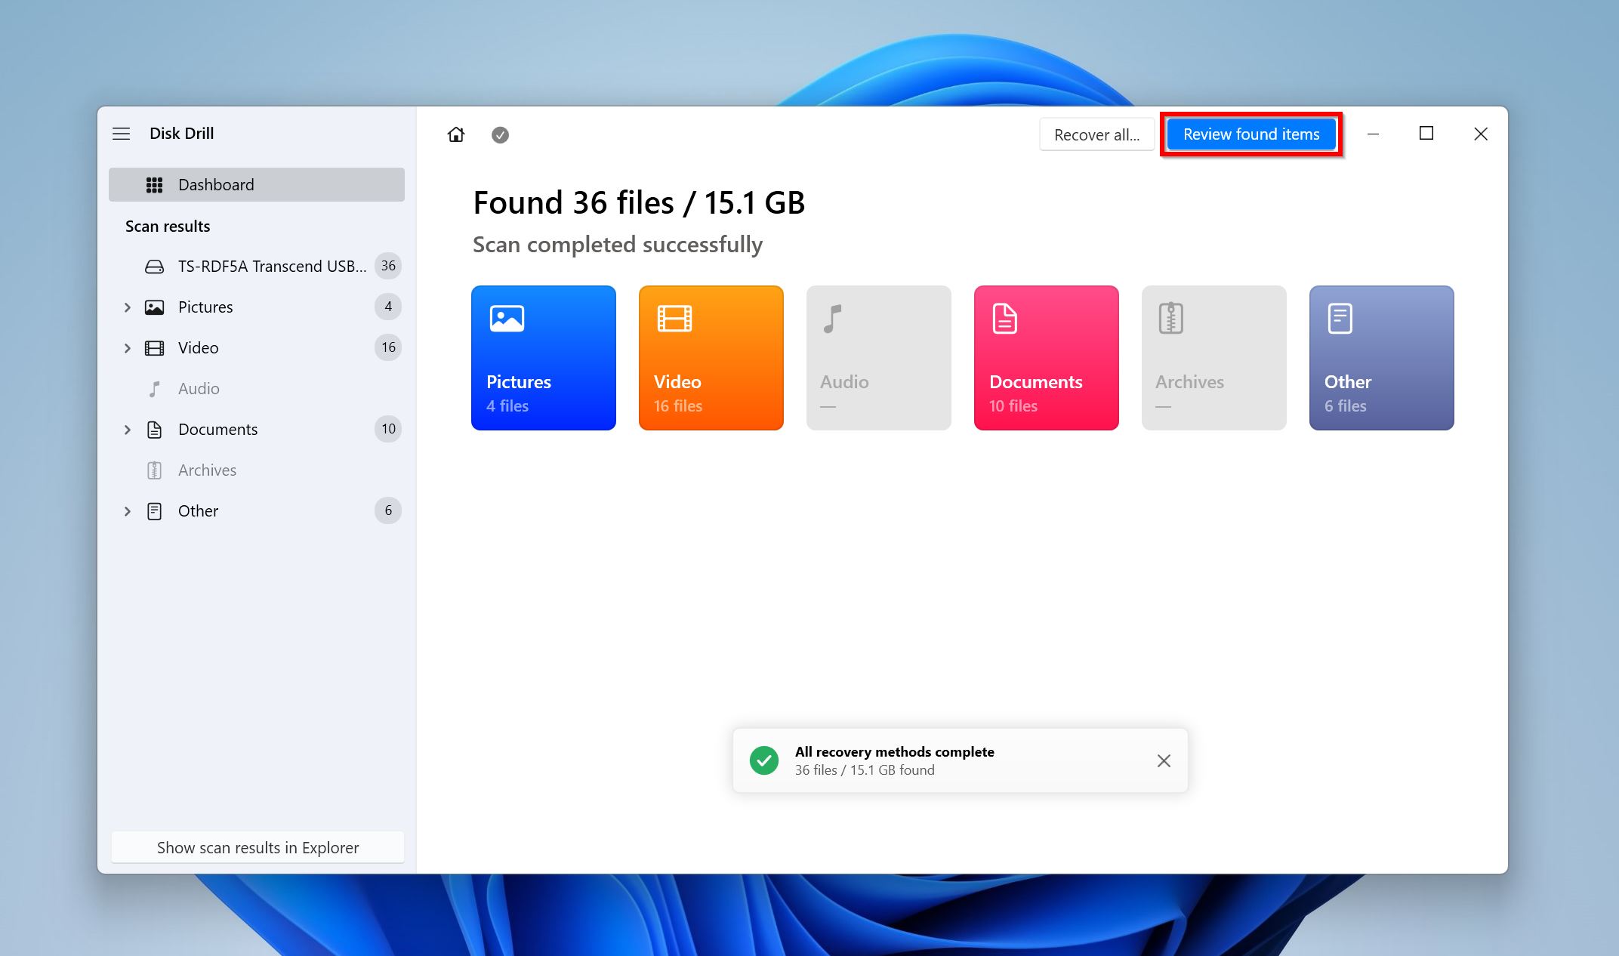1619x956 pixels.
Task: Dismiss the recovery complete notification
Action: [1164, 760]
